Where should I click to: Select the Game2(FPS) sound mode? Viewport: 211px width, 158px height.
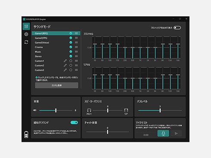pyautogui.click(x=56, y=38)
